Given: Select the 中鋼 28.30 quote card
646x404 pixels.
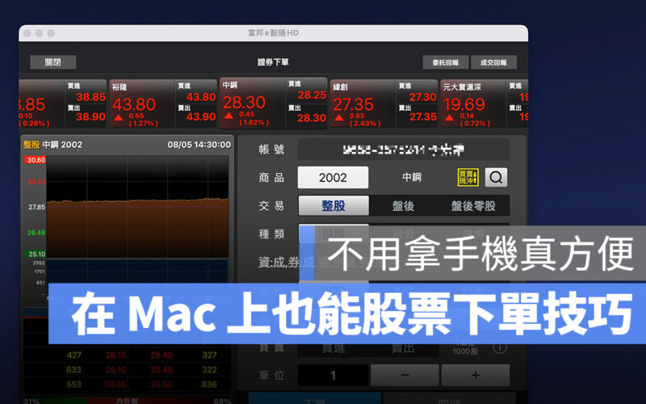Looking at the screenshot, I should point(274,103).
